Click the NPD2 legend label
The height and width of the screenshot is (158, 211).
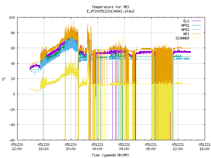tap(185, 30)
